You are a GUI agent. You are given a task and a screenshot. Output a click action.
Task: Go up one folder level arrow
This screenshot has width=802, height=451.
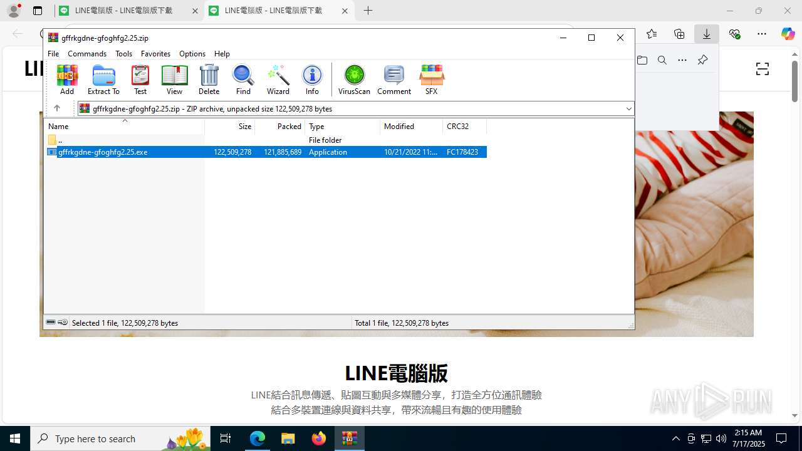pyautogui.click(x=57, y=108)
